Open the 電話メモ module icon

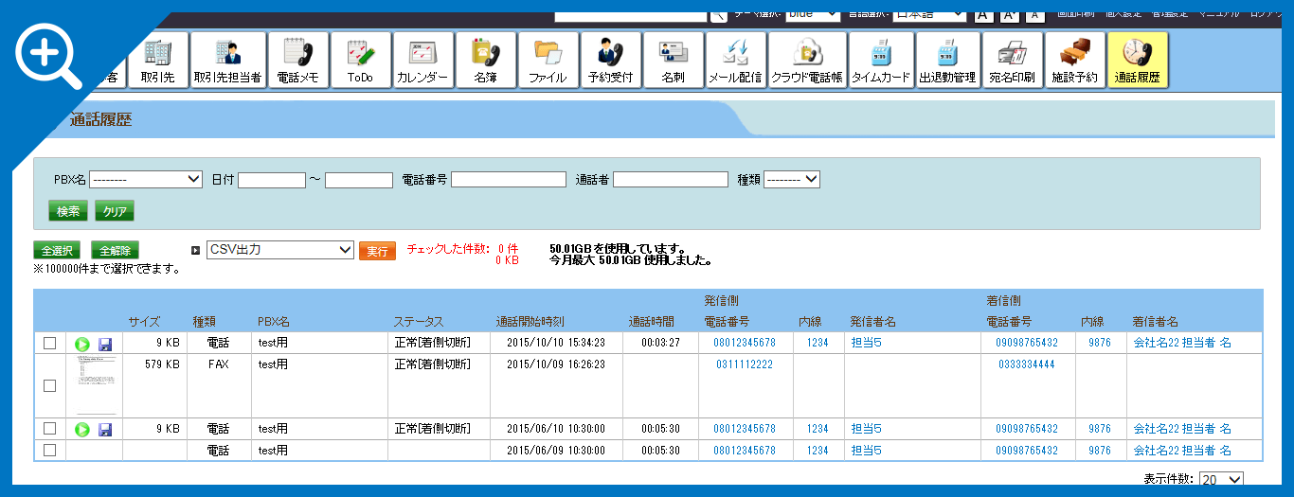(297, 61)
